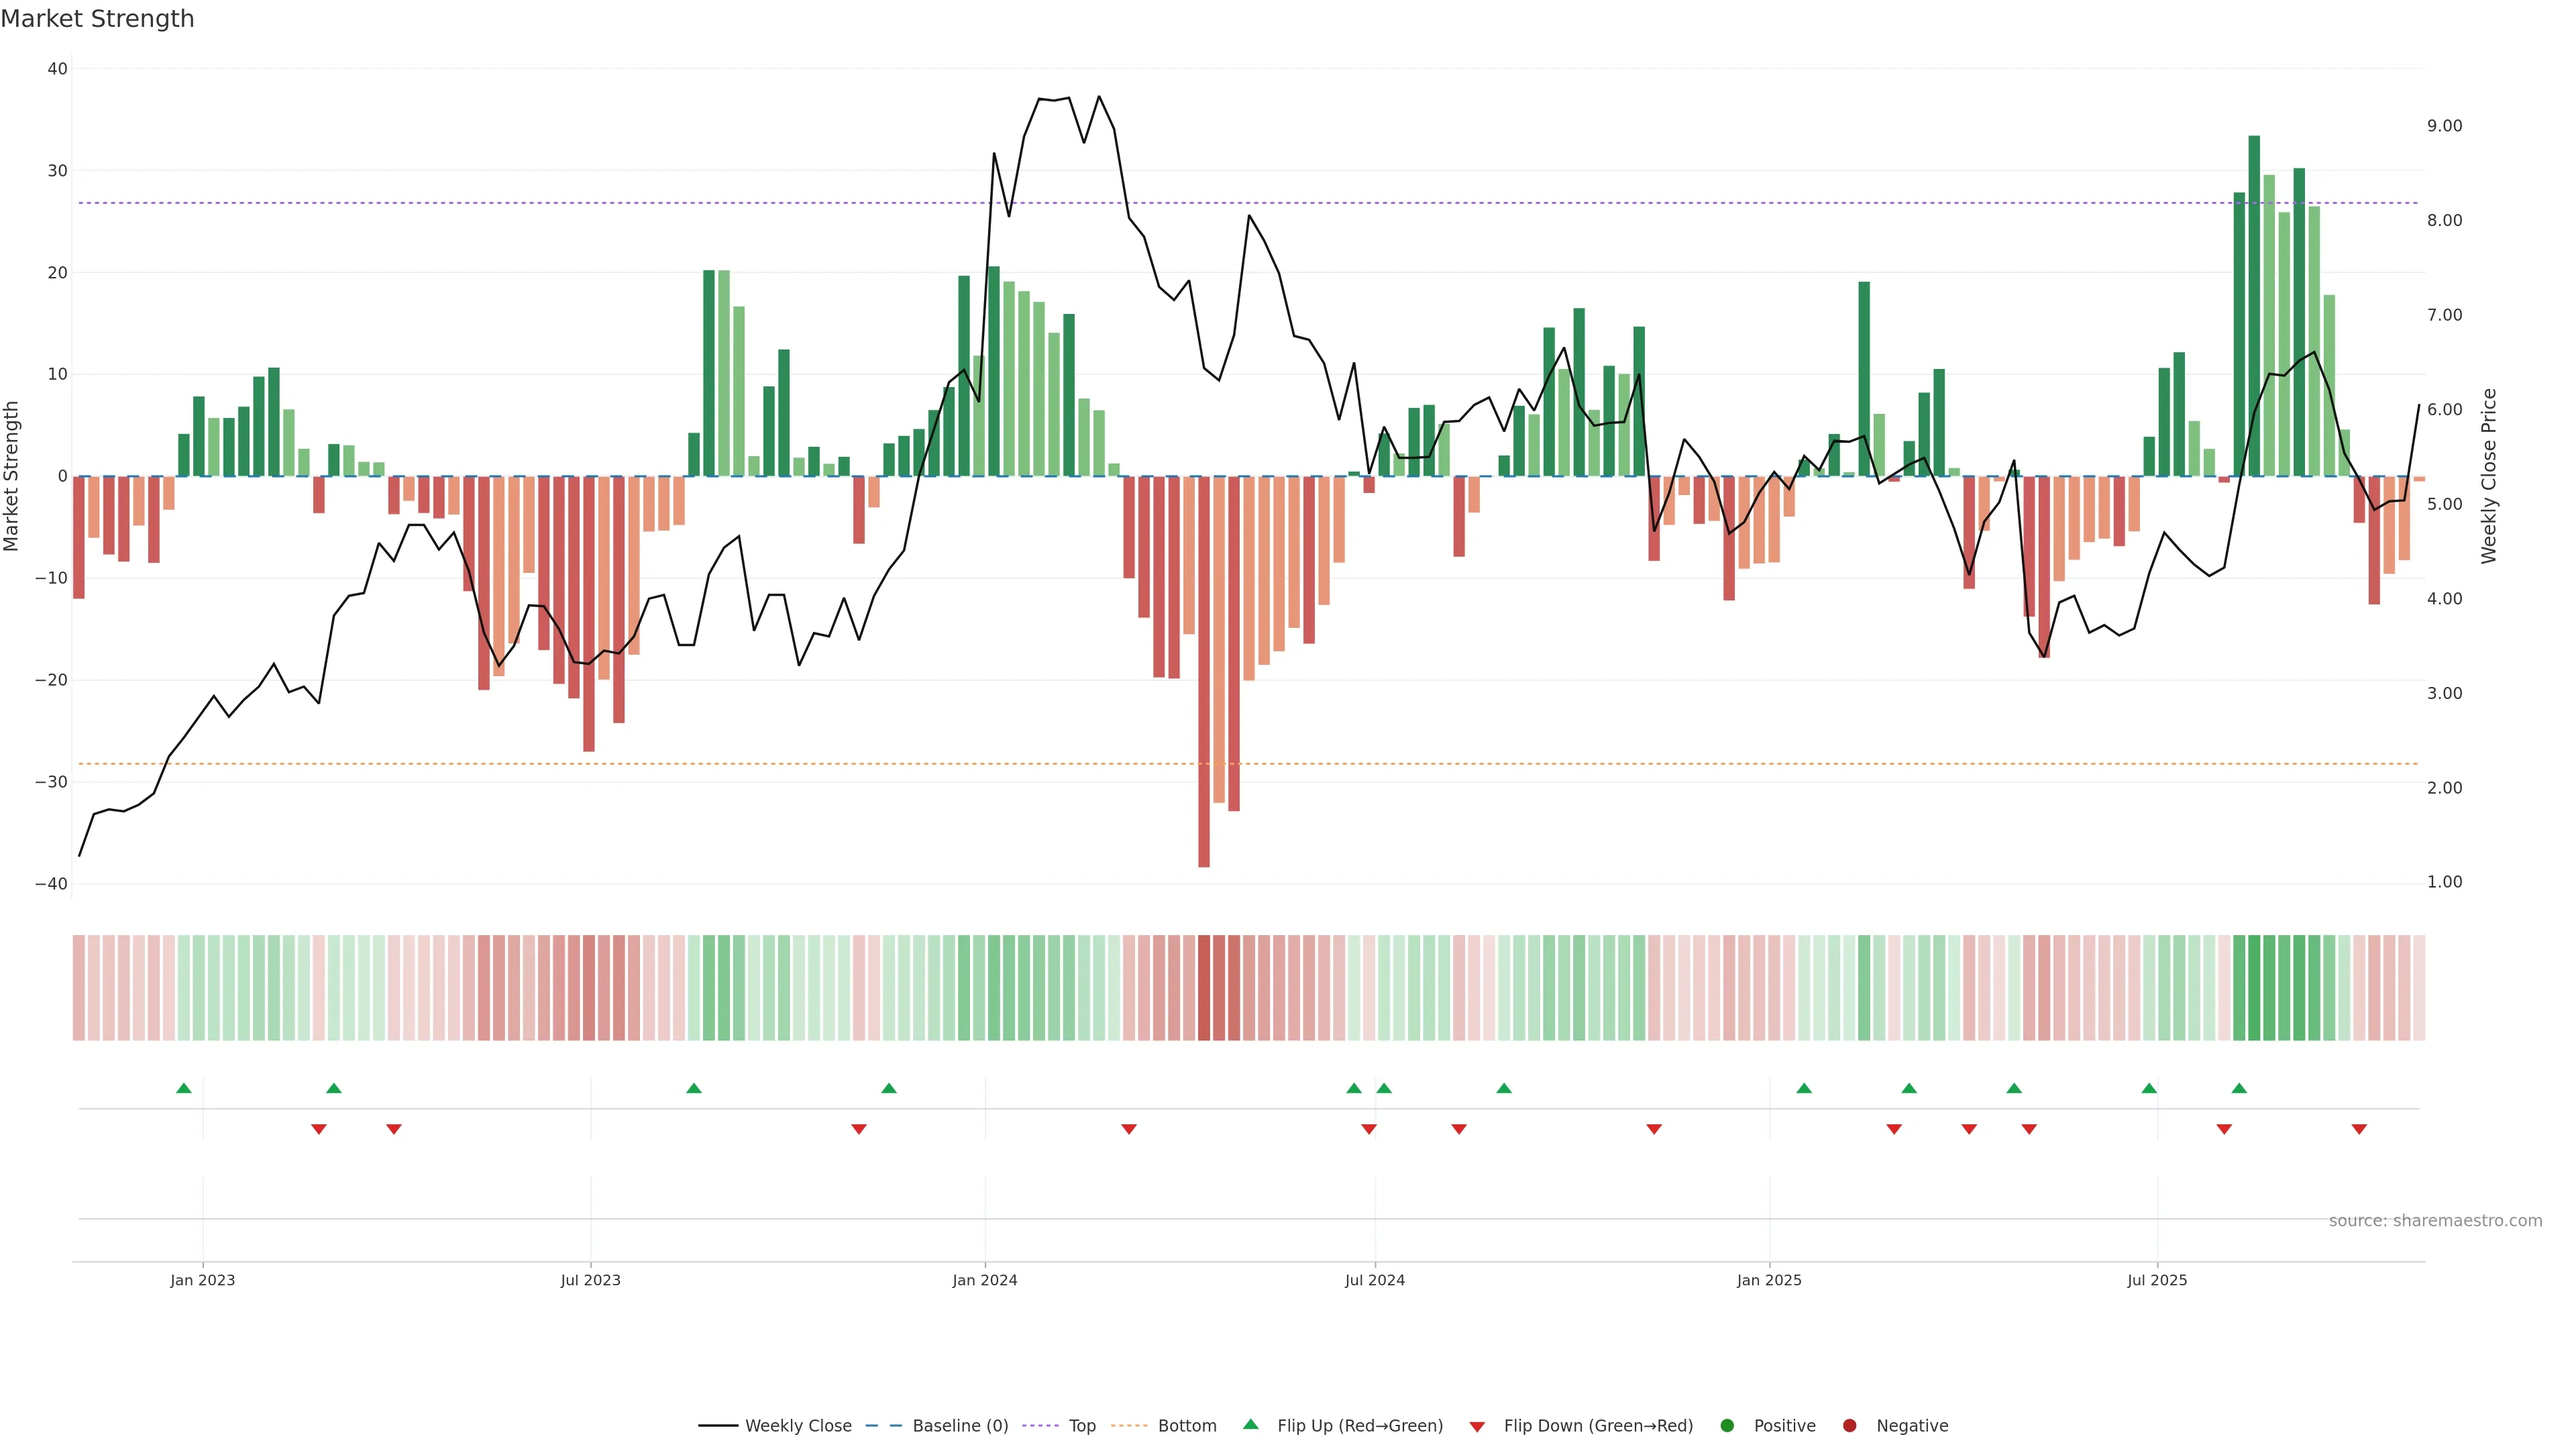Click the green Positive dot in the legend
The height and width of the screenshot is (1449, 2576).
(1727, 1426)
